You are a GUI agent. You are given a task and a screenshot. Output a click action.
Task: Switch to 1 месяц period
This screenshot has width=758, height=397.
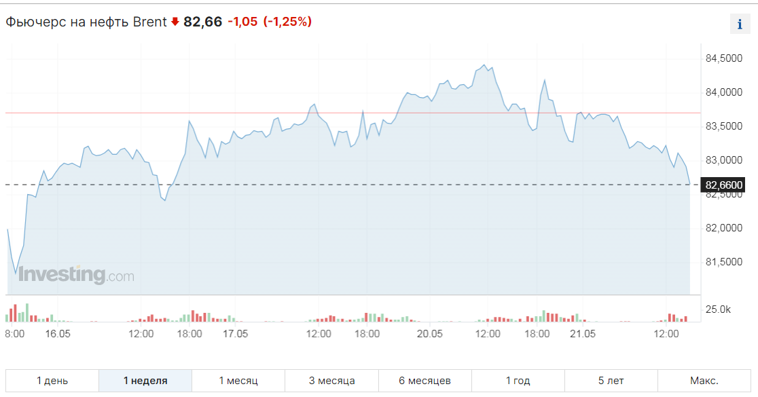[238, 381]
